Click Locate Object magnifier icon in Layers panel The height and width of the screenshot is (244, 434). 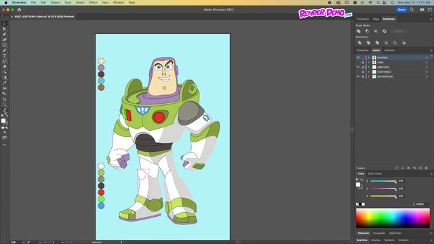[x=403, y=168]
